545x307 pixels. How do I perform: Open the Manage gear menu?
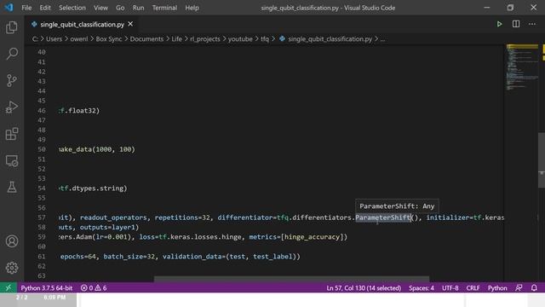pyautogui.click(x=12, y=267)
